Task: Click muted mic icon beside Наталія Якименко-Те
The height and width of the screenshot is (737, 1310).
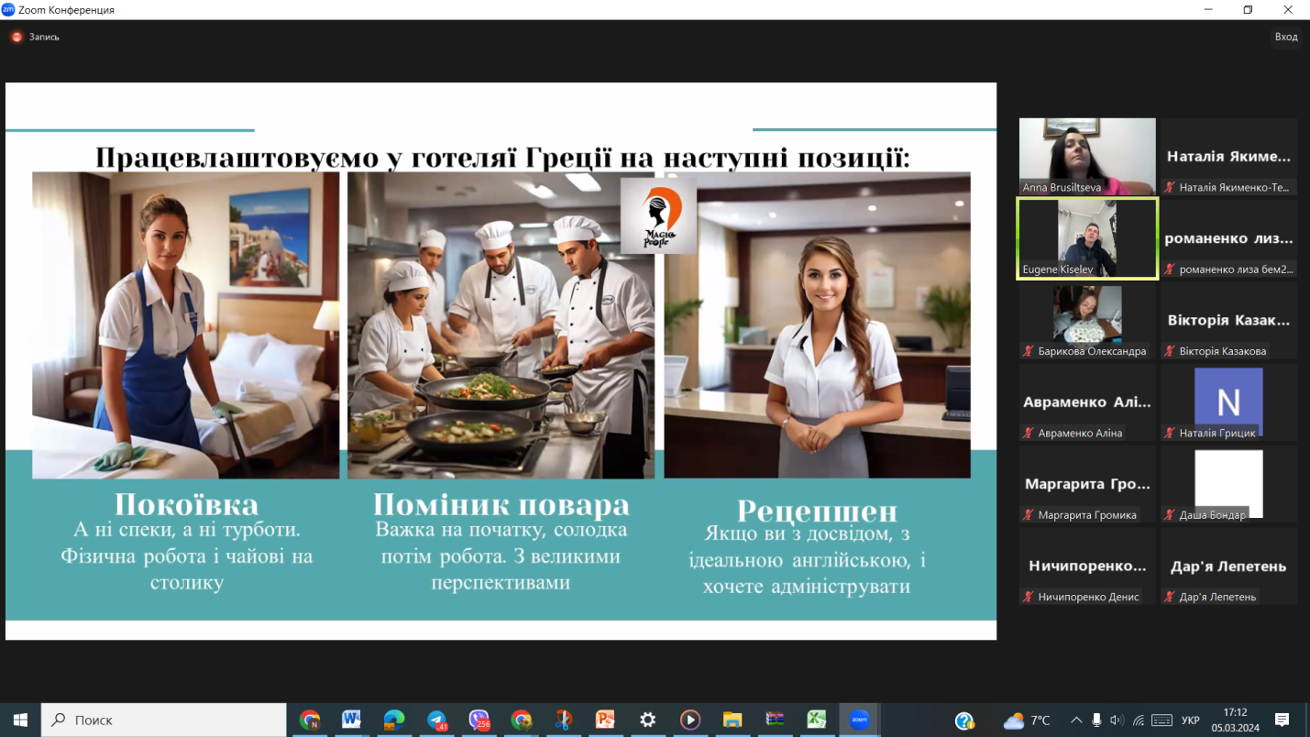Action: pos(1170,187)
